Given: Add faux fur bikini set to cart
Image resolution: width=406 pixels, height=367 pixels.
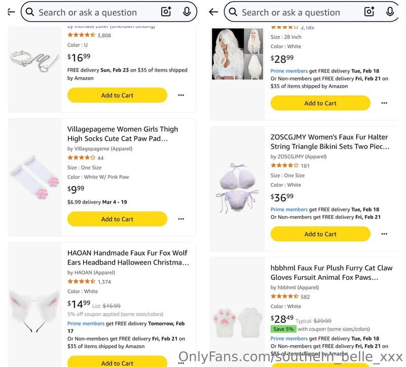Looking at the screenshot, I should coord(321,234).
